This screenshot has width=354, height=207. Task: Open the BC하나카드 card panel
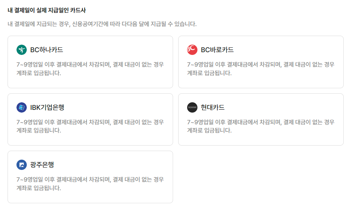[90, 62]
